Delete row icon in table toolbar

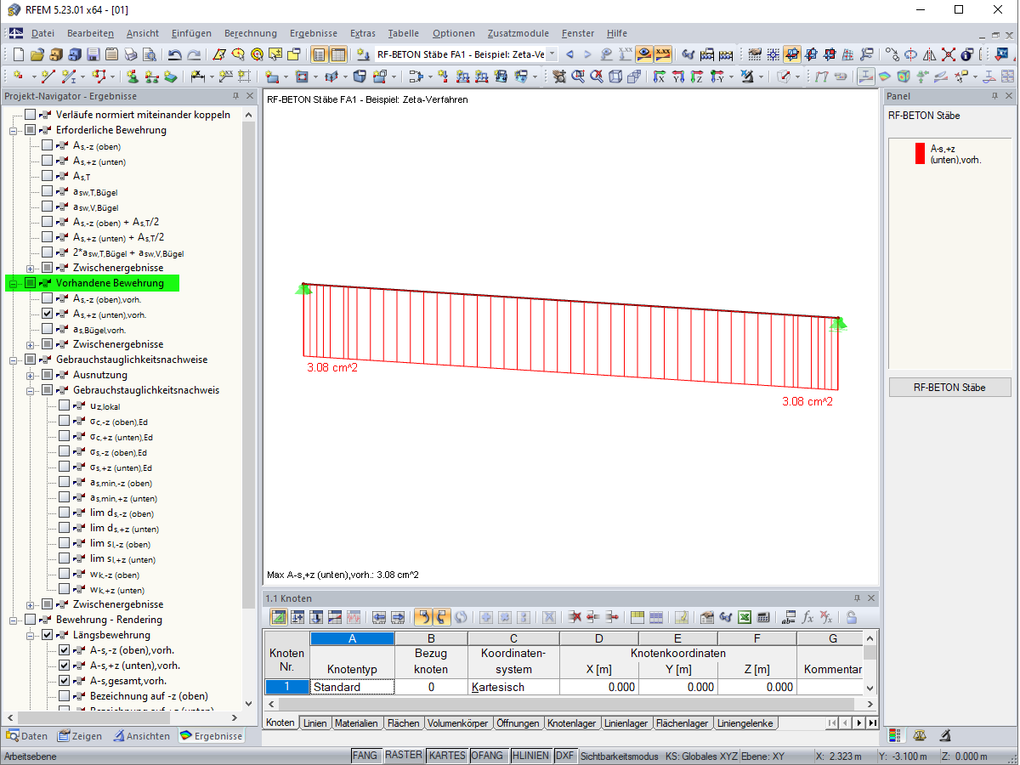575,617
